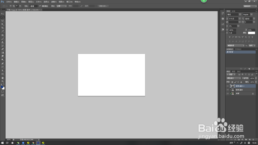The width and height of the screenshot is (258, 145).
Task: Hide the 背景 layer eye icon
Action: [228, 93]
